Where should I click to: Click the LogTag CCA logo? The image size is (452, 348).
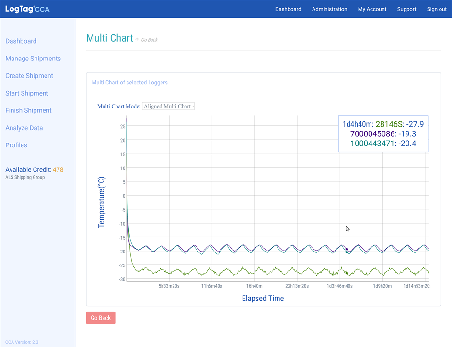pos(27,9)
